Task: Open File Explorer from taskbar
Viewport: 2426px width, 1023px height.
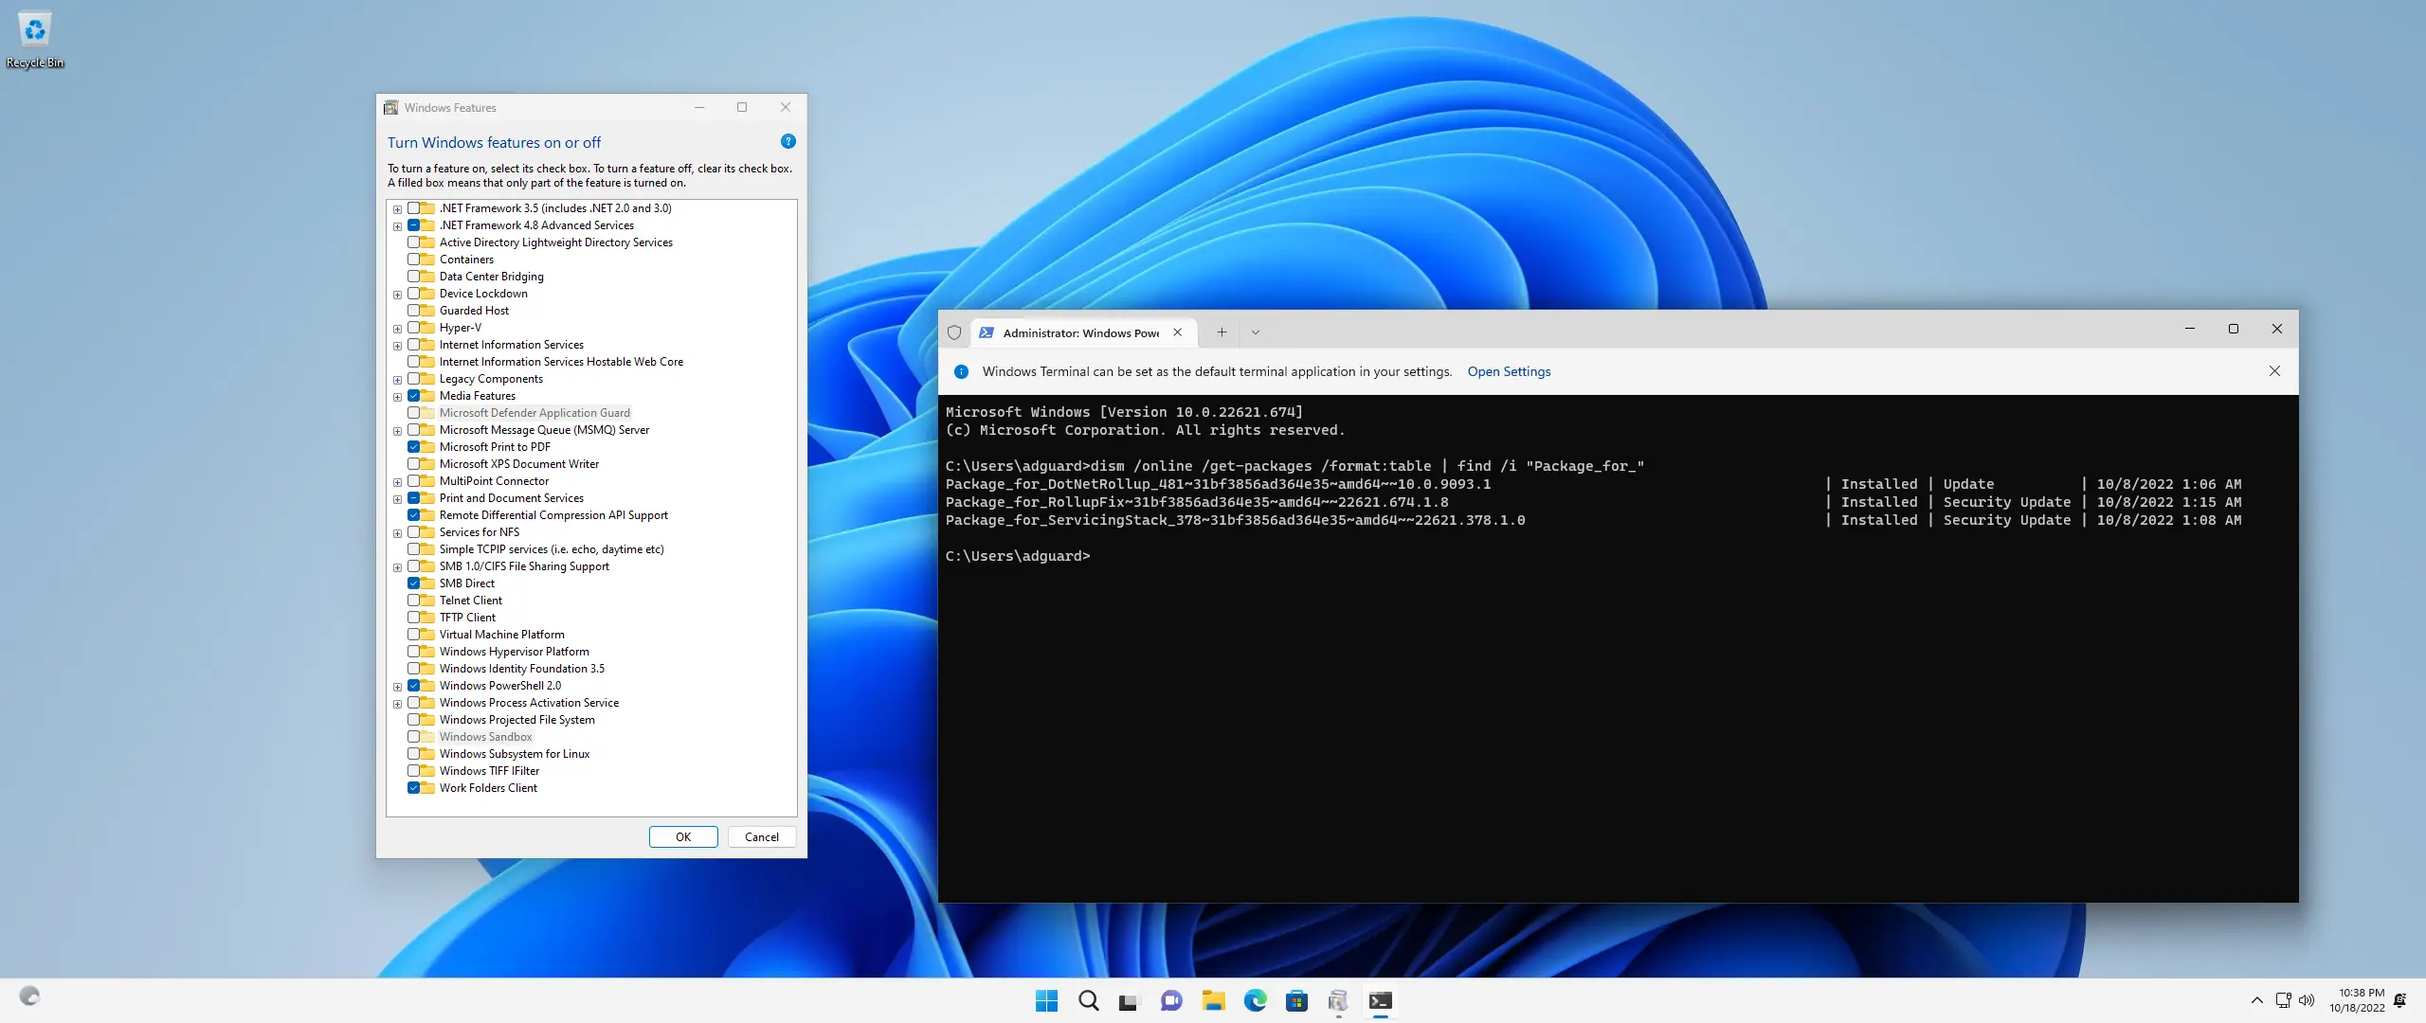Action: tap(1213, 1000)
